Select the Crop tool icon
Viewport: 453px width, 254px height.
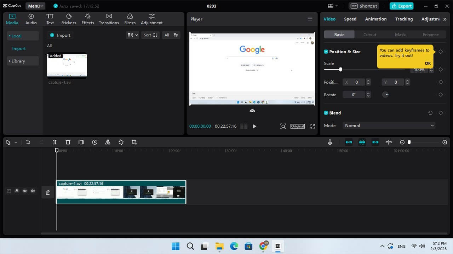click(134, 142)
